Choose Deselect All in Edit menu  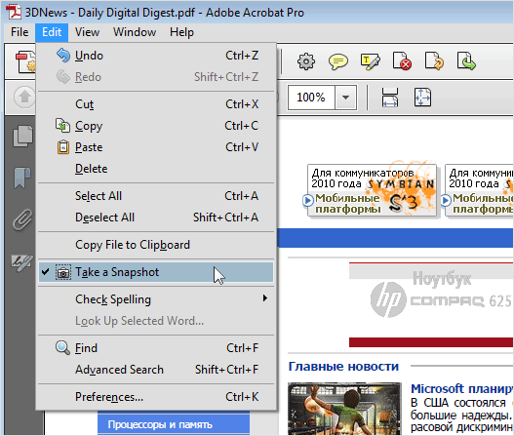tap(156, 218)
